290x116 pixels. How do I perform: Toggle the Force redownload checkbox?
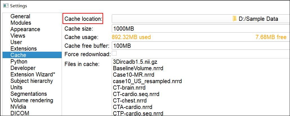pos(115,53)
